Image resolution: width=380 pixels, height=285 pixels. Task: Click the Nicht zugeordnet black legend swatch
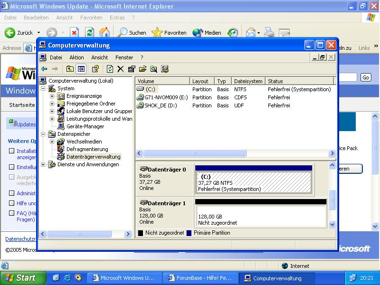coord(141,233)
